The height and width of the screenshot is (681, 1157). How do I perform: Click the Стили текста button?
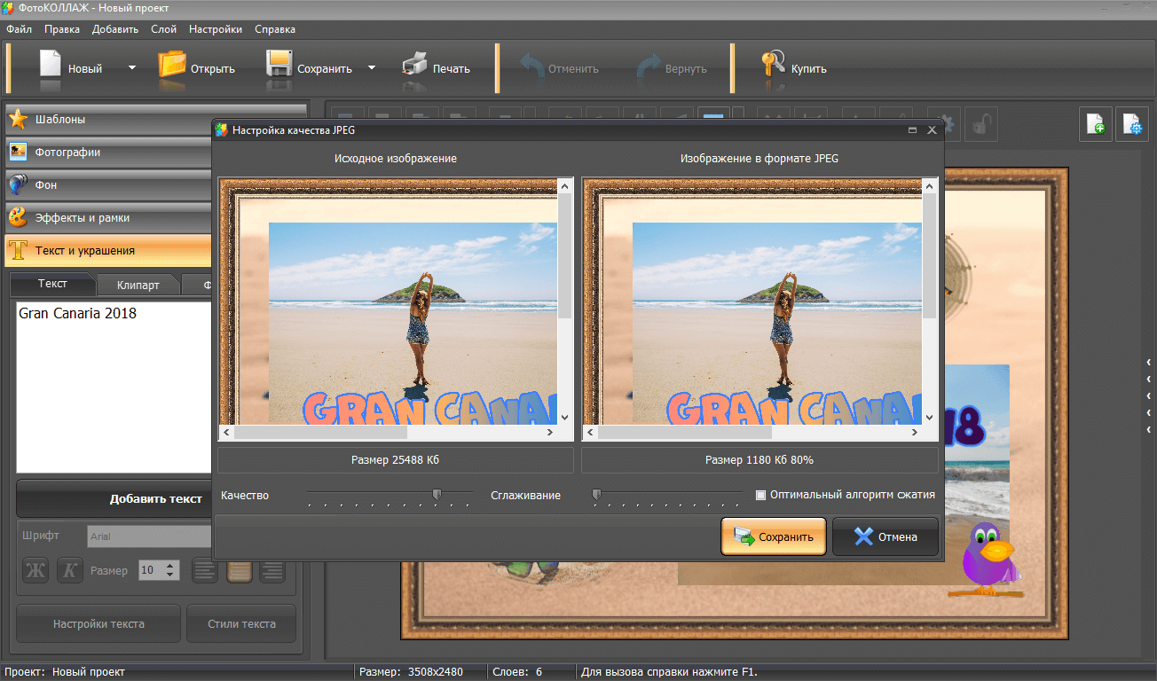(241, 623)
